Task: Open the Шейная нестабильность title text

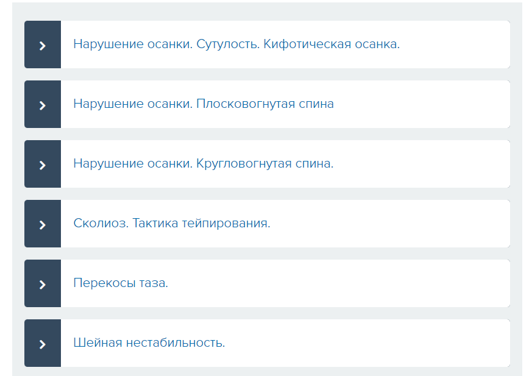Action: point(149,342)
